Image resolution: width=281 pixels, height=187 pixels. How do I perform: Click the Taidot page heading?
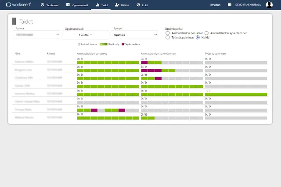pyautogui.click(x=26, y=21)
